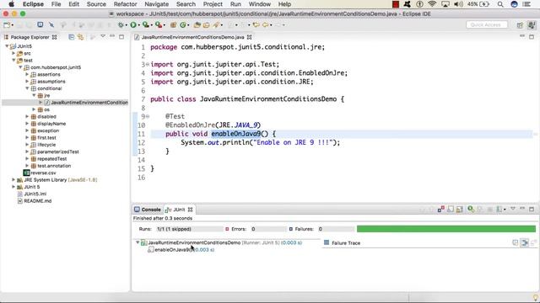This screenshot has width=540, height=303.
Task: Click the Java perspective icon at top right
Action: point(532,24)
